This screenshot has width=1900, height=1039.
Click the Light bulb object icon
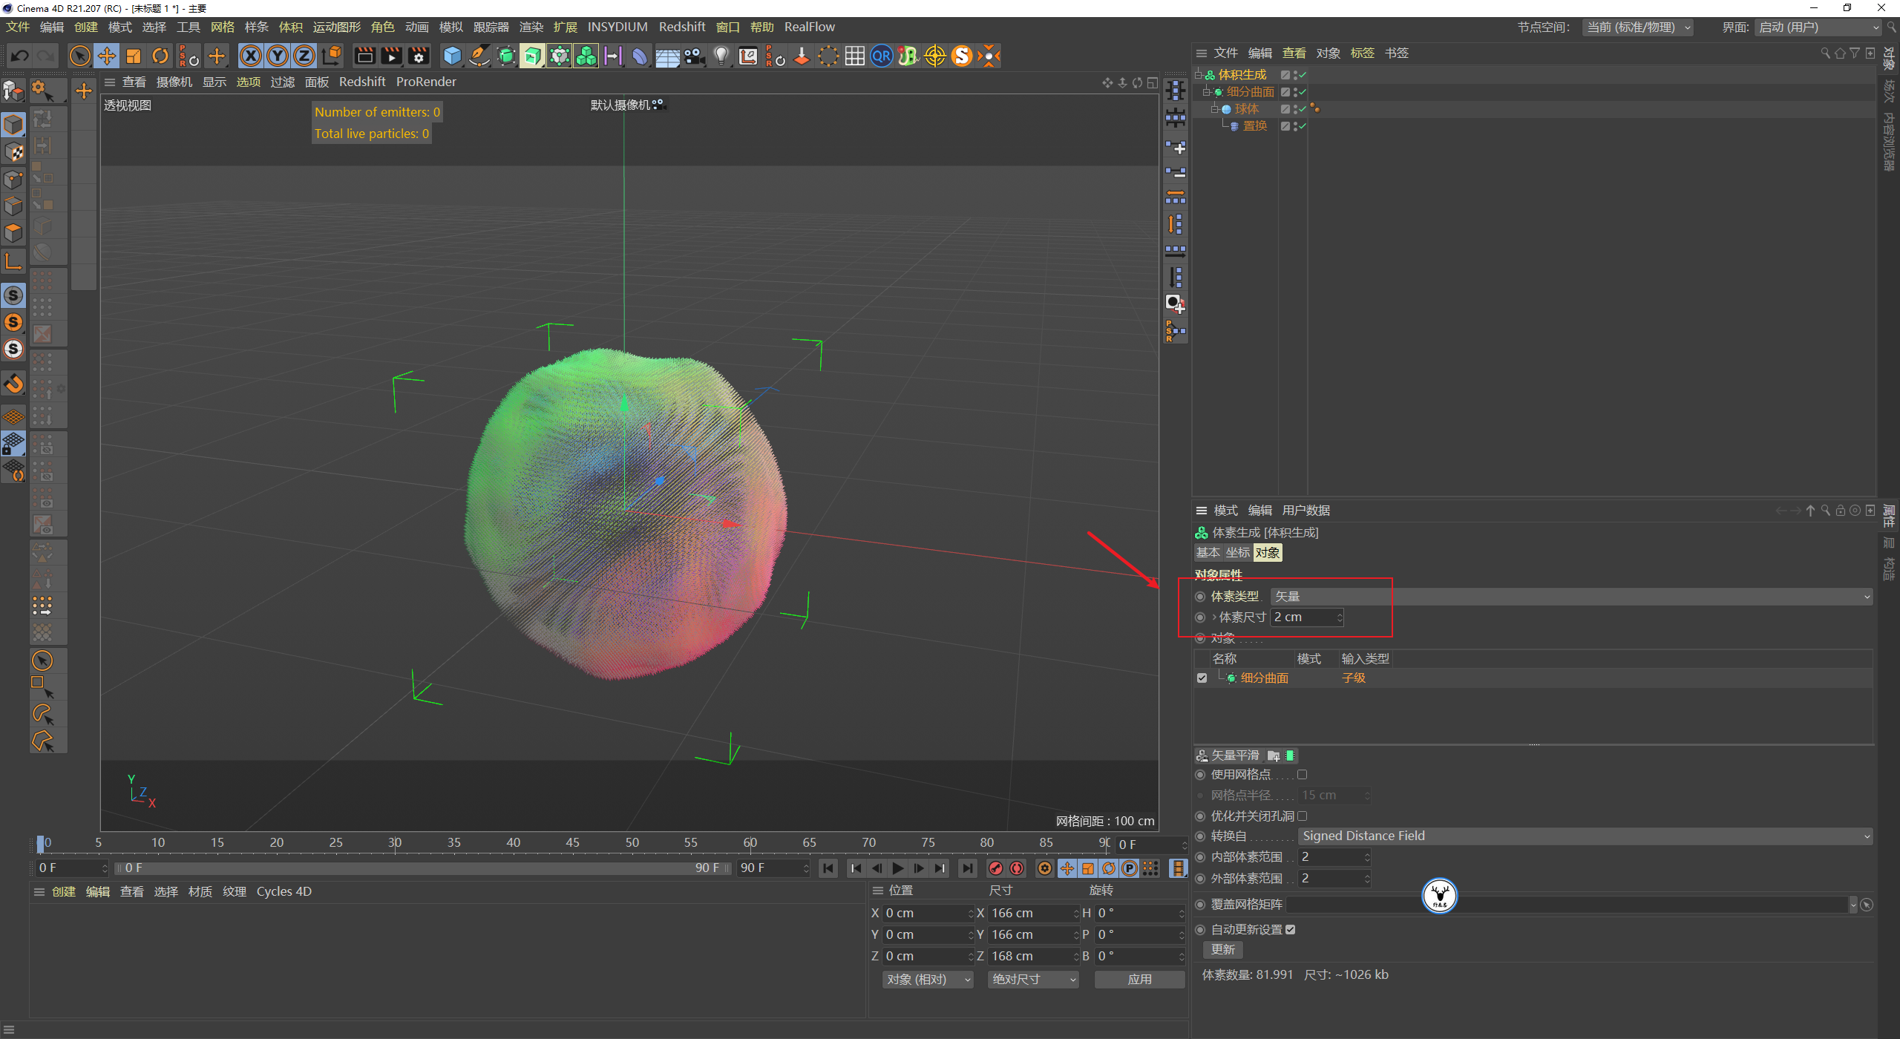pyautogui.click(x=721, y=56)
